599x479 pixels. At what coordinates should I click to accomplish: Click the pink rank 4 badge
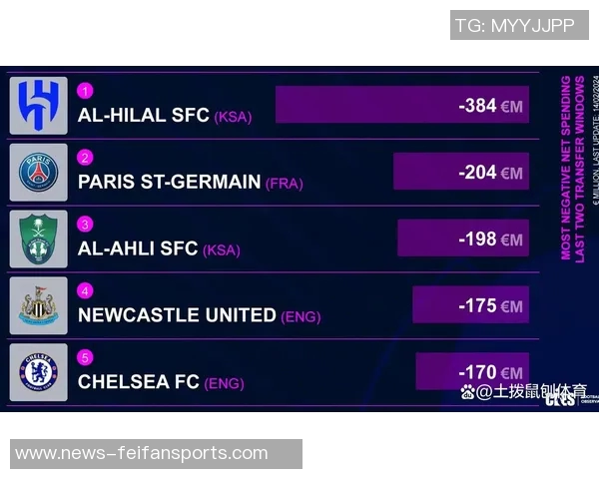click(x=85, y=291)
